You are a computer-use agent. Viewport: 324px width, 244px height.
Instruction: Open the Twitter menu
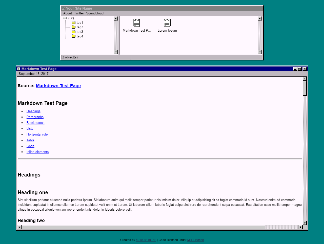click(79, 13)
